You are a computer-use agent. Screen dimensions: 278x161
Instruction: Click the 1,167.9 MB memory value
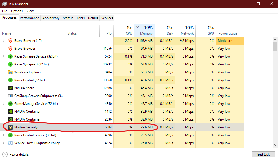(x=144, y=41)
